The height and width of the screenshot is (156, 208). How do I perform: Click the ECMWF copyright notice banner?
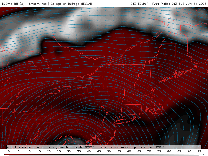click(x=104, y=147)
